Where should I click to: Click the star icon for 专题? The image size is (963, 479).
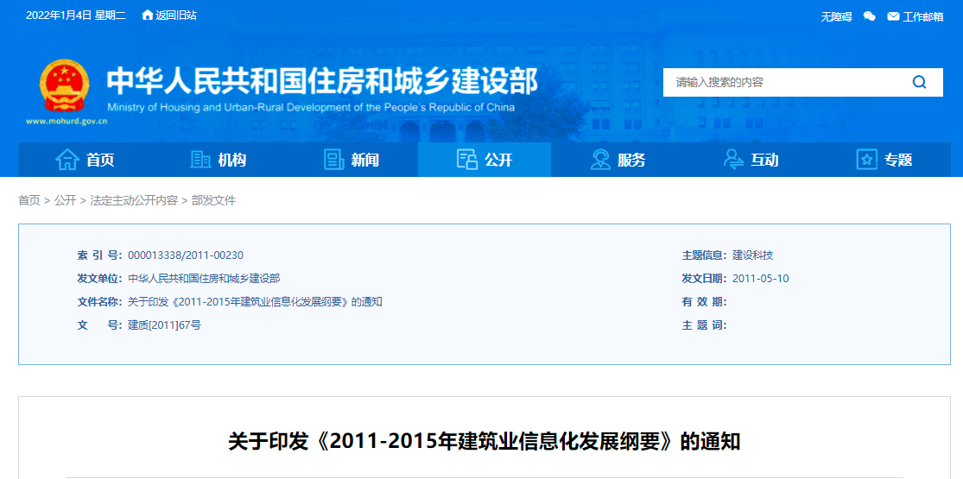[866, 160]
